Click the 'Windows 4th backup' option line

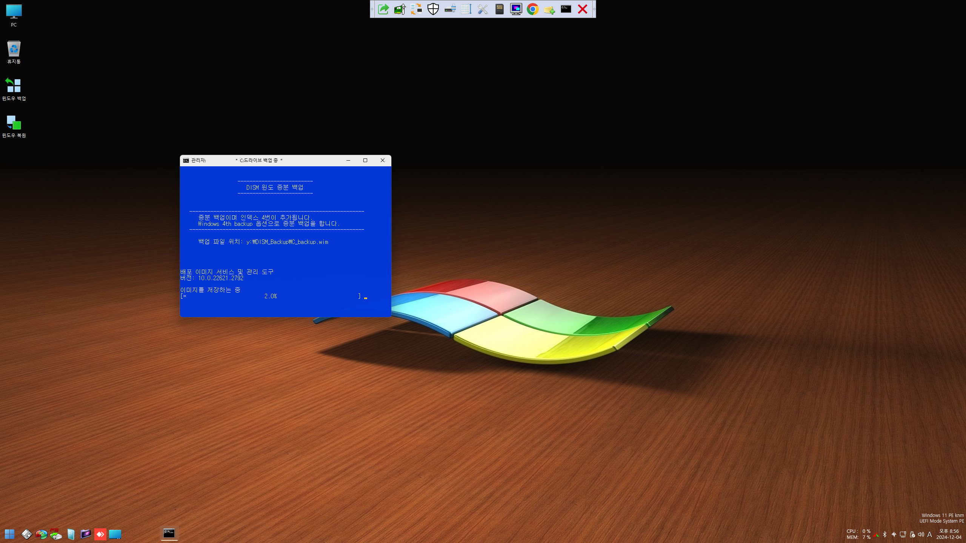click(x=269, y=224)
